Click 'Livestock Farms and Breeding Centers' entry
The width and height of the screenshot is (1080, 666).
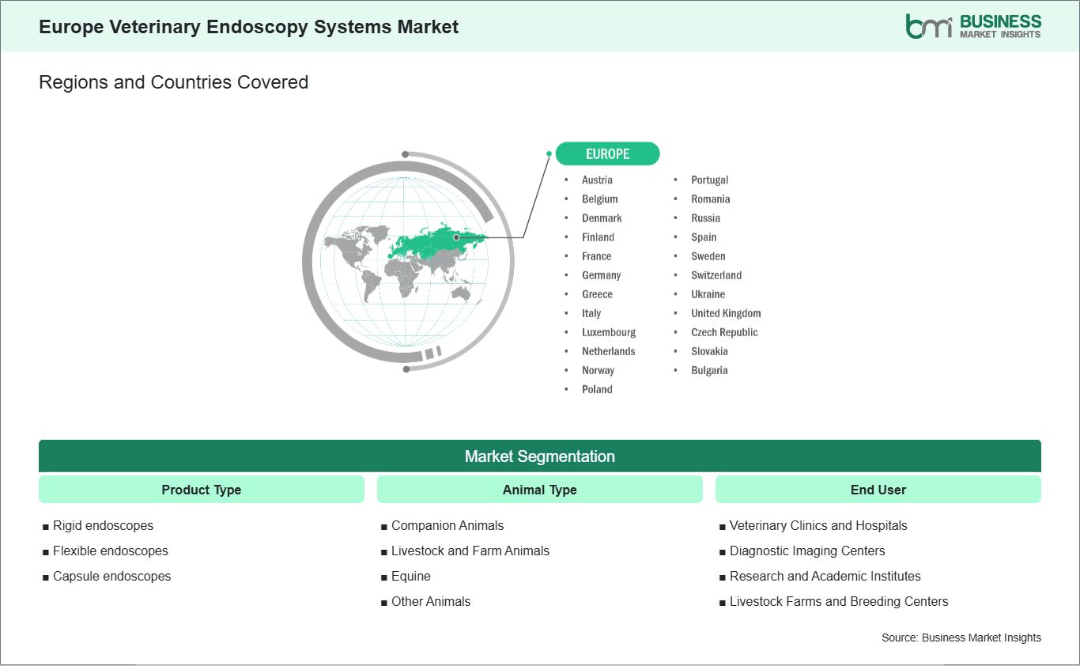coord(839,601)
